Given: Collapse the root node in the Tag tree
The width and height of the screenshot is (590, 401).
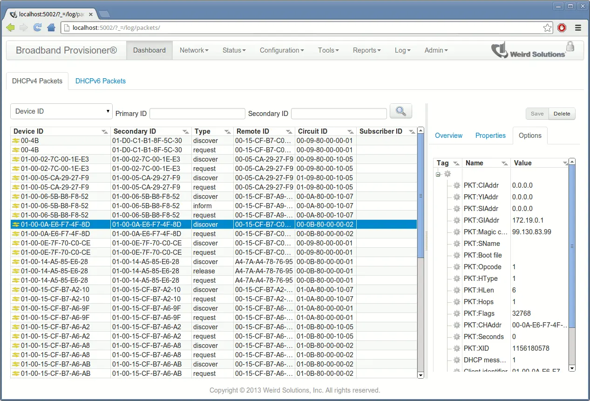Looking at the screenshot, I should coord(438,173).
